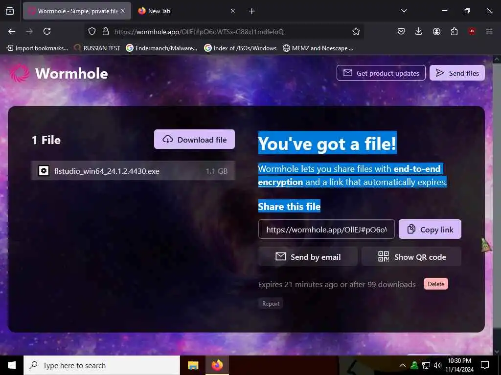Switch to the New Tab tab
Viewport: 501px width, 375px height.
pyautogui.click(x=185, y=11)
